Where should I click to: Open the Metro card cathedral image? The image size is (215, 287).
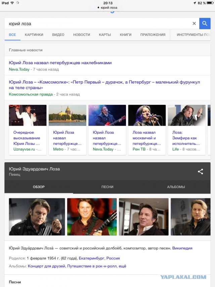point(67,115)
